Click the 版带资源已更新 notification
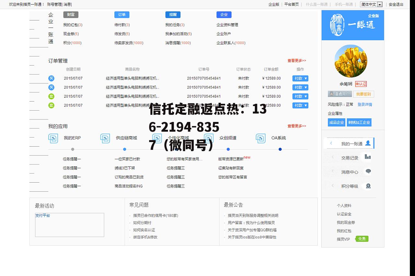The width and height of the screenshot is (415, 276). (x=231, y=159)
